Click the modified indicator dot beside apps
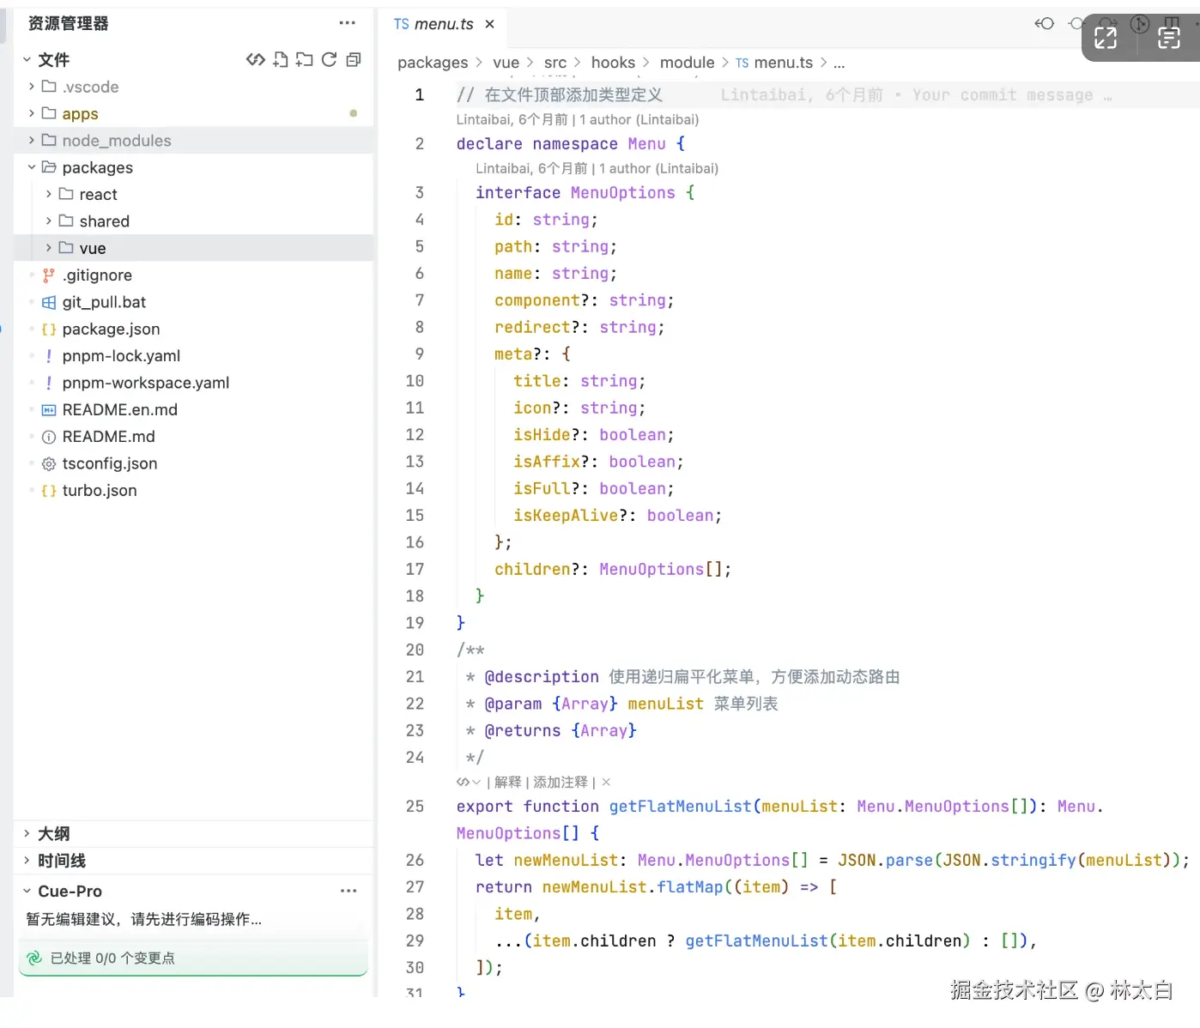The image size is (1200, 1028). (x=353, y=113)
